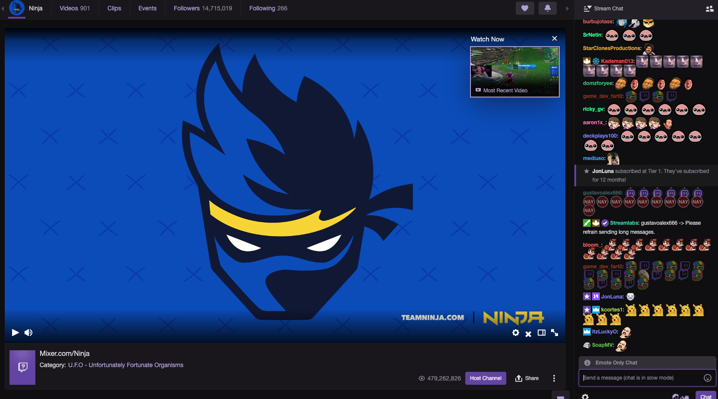Screen dimensions: 718x399
Task: Click the right arrow beside the bell
Action: 567,9
